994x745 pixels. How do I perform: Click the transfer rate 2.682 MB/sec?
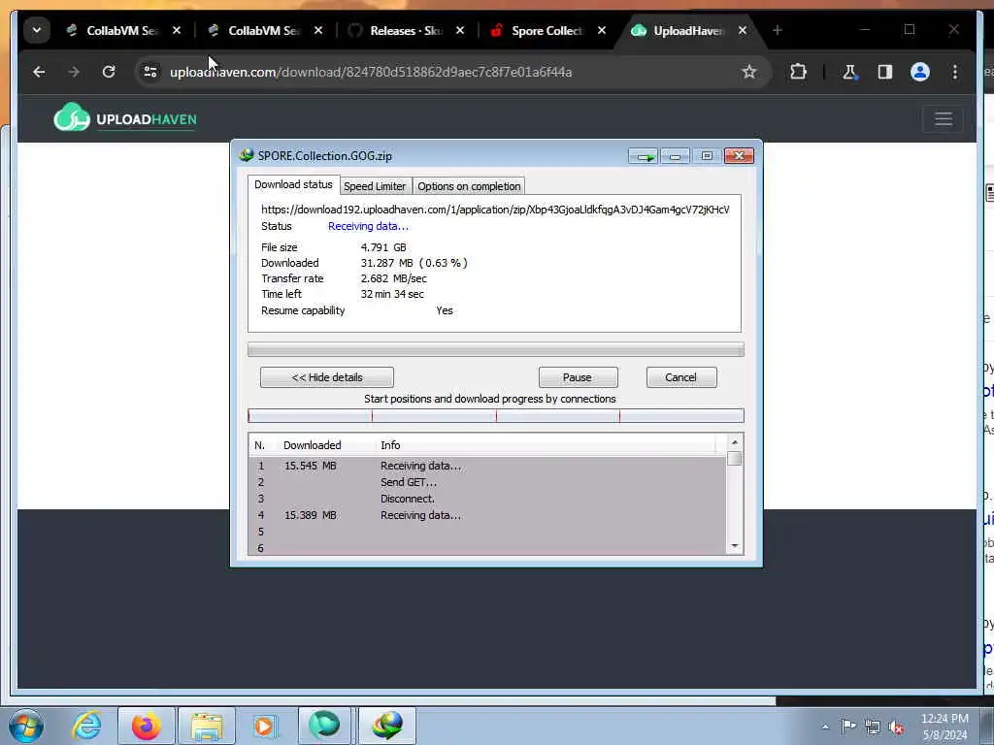[394, 278]
